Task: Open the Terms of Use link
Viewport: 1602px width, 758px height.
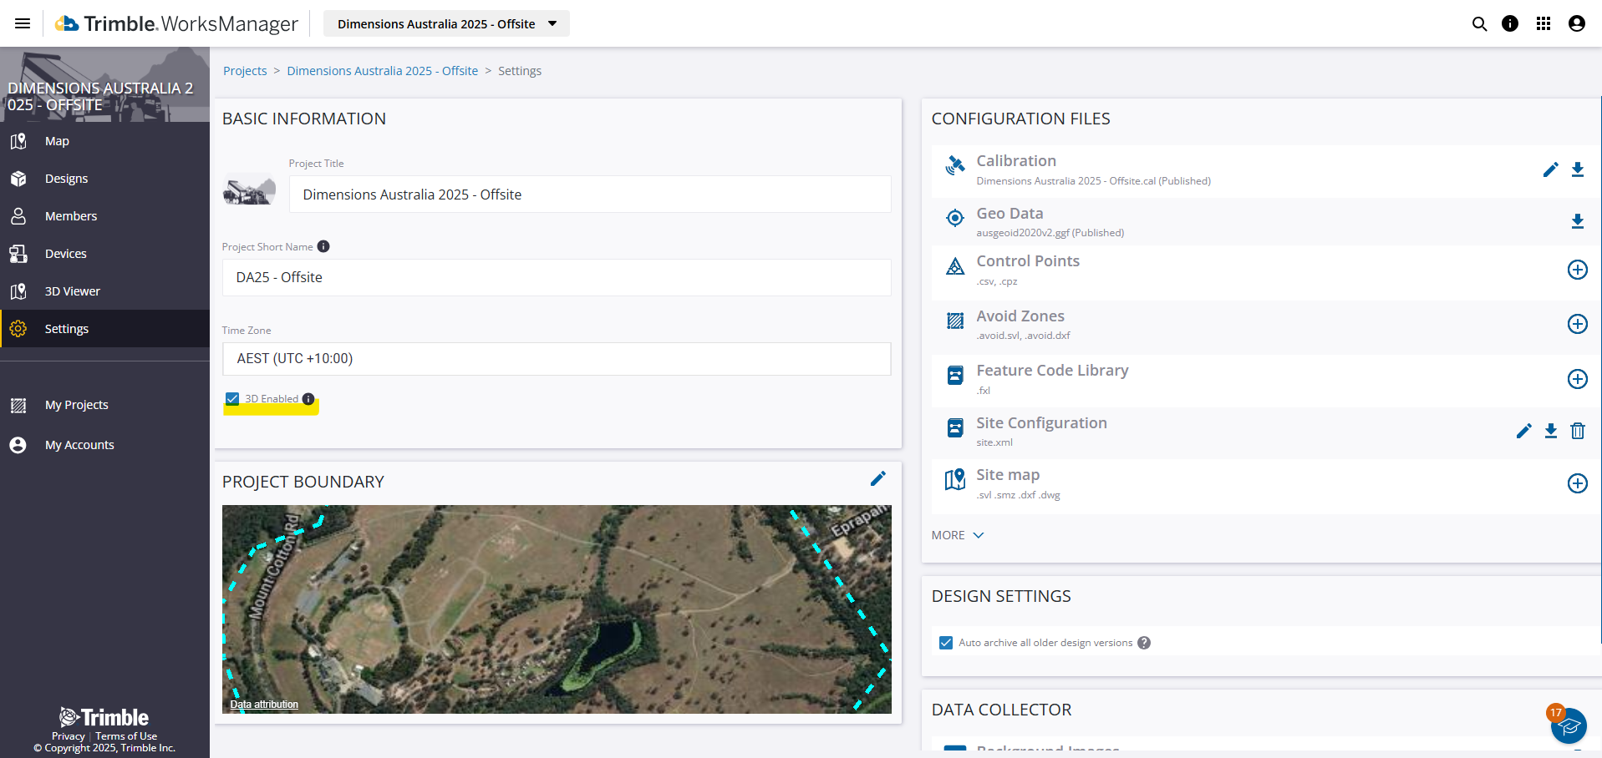Action: (126, 736)
